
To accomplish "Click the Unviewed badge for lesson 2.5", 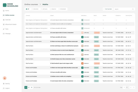I will [97, 46].
